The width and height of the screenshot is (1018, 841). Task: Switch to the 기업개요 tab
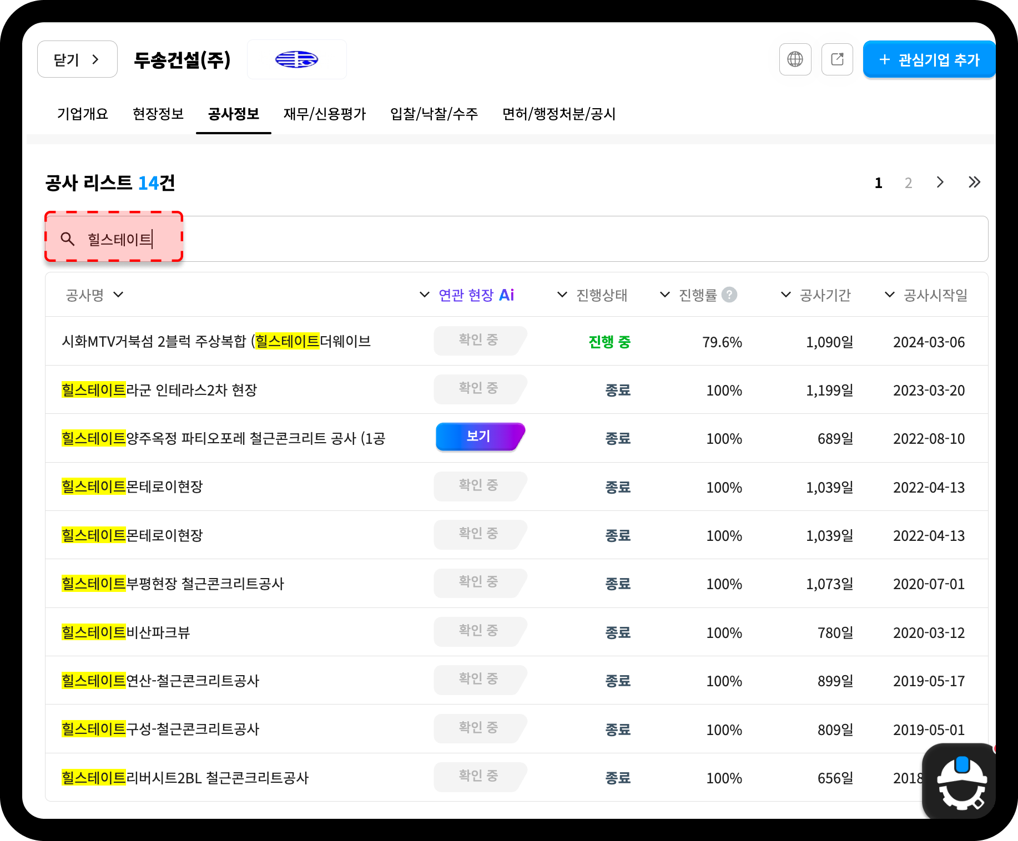(83, 114)
